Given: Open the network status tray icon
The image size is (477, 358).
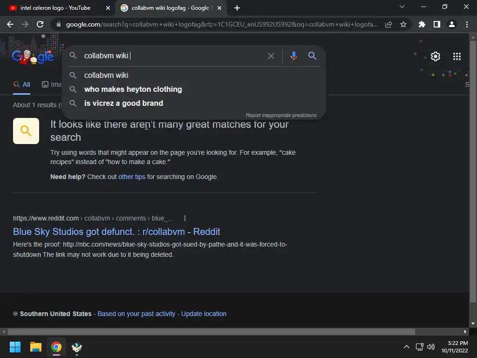Looking at the screenshot, I should [420, 347].
